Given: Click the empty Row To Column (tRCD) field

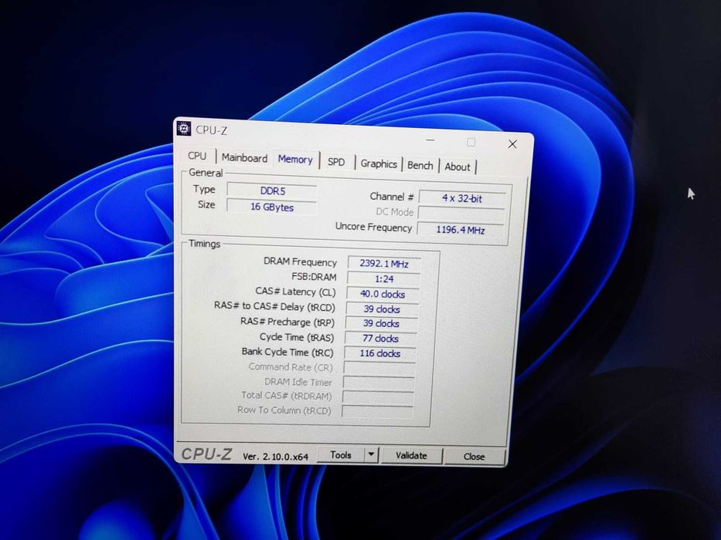Looking at the screenshot, I should (377, 411).
